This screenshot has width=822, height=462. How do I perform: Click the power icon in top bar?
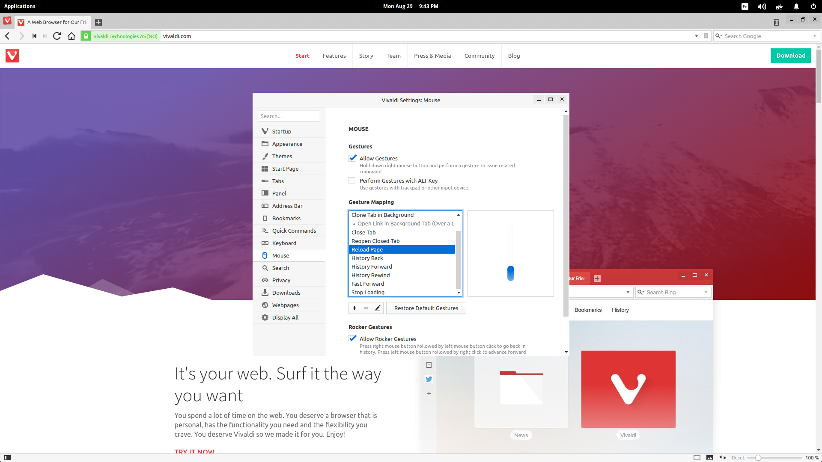pos(813,6)
